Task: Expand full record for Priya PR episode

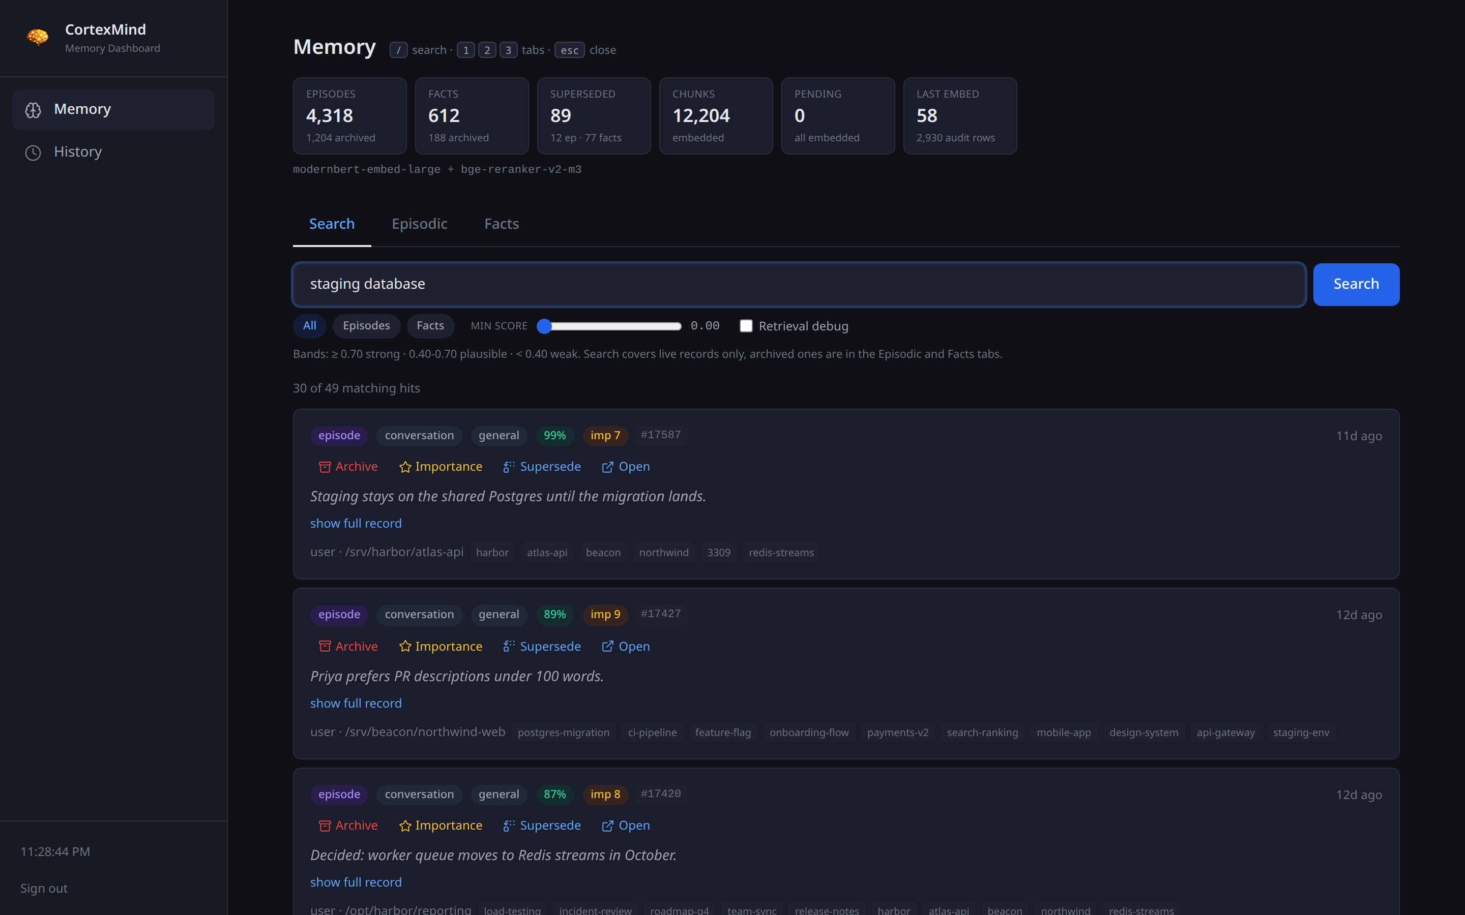Action: click(x=356, y=703)
